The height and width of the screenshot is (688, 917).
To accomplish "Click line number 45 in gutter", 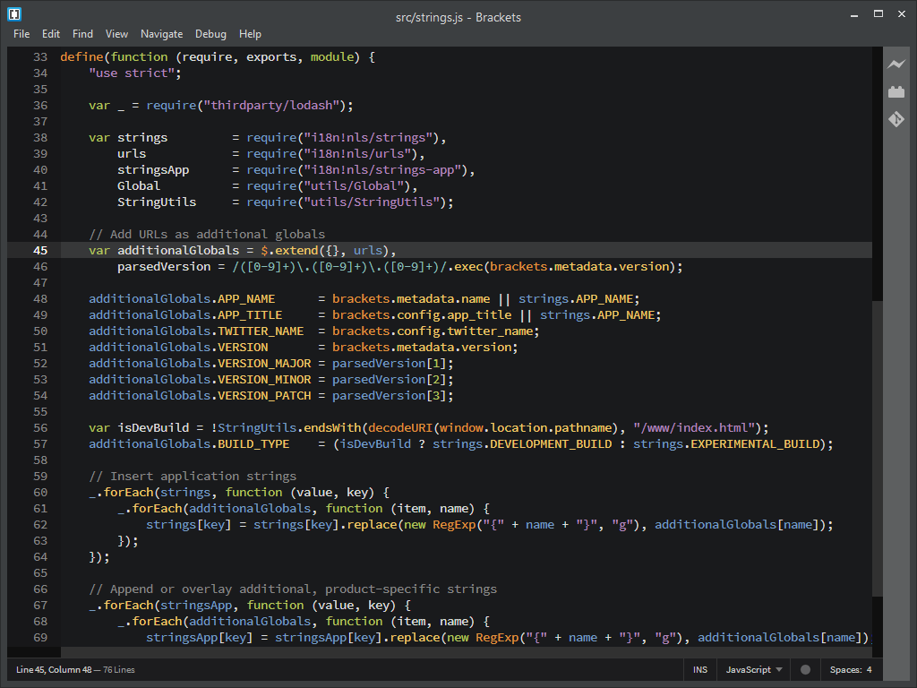I will (39, 251).
